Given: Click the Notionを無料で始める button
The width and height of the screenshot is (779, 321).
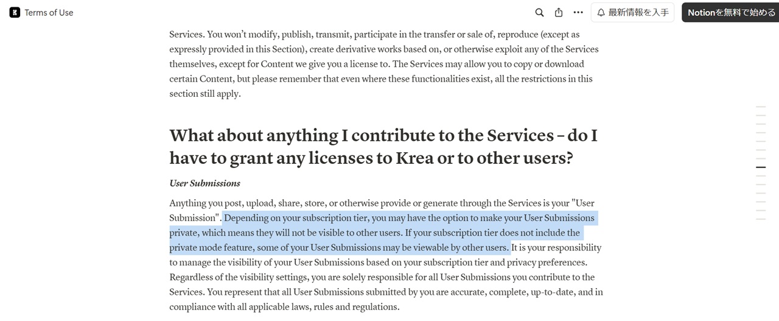Looking at the screenshot, I should pos(730,12).
